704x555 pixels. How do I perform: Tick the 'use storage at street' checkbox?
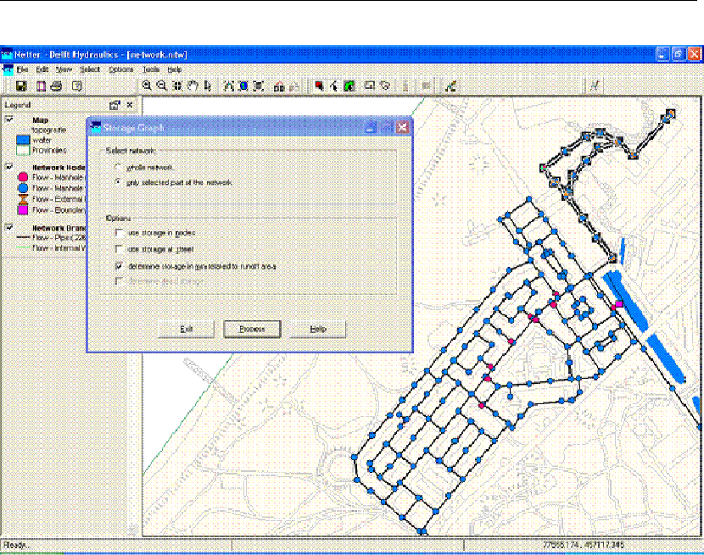pyautogui.click(x=120, y=249)
